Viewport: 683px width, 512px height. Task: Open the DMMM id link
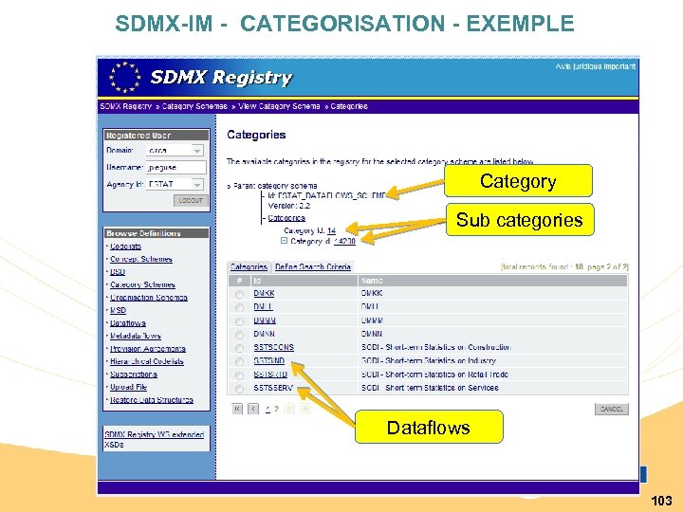click(265, 320)
